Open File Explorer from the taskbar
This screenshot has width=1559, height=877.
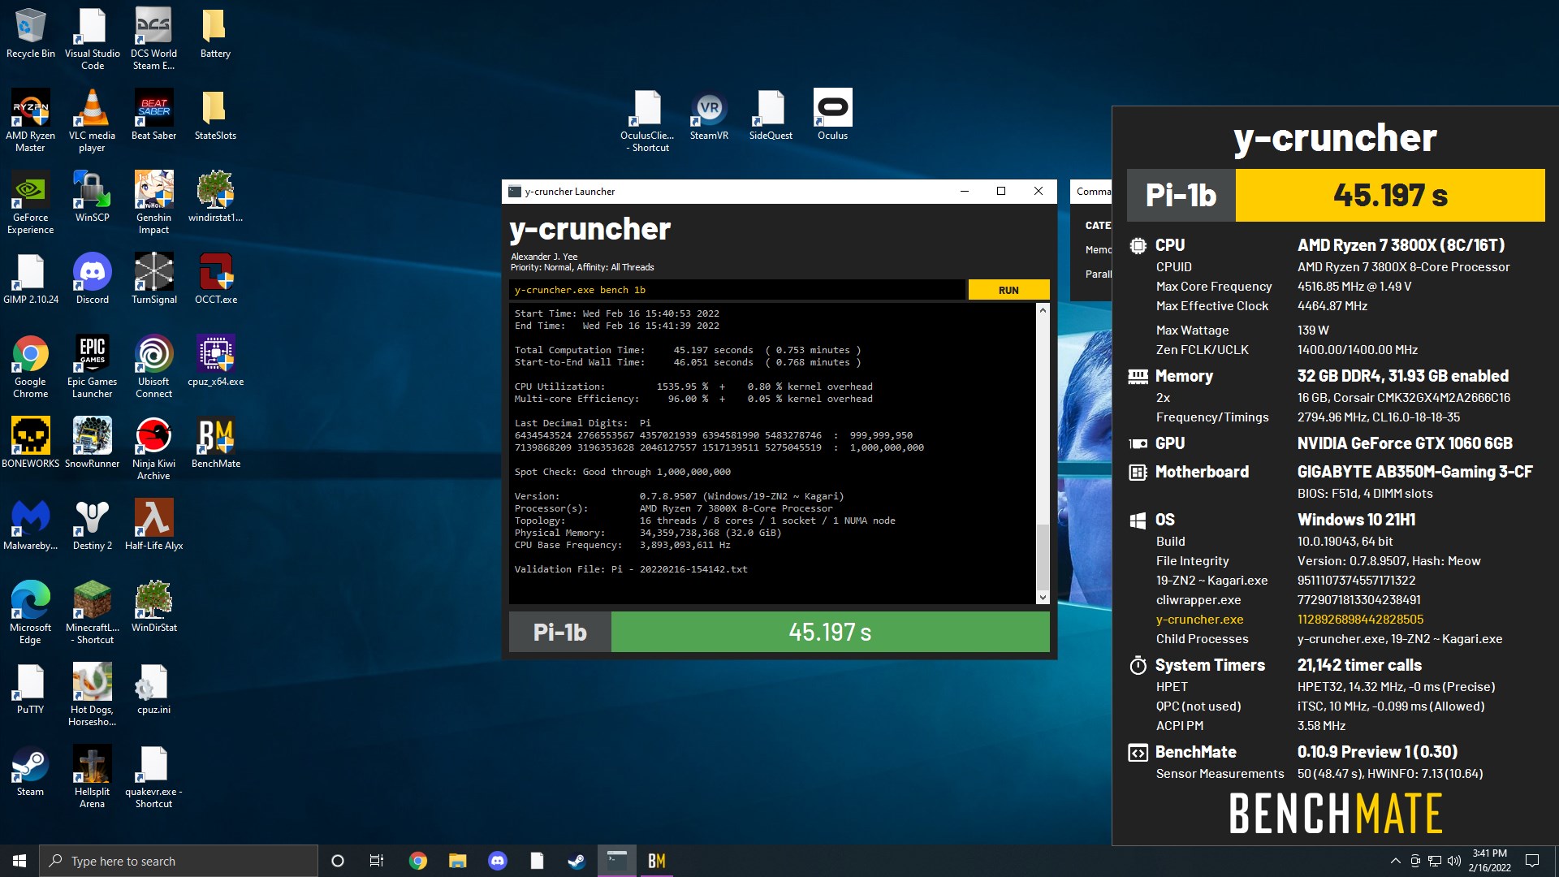457,861
